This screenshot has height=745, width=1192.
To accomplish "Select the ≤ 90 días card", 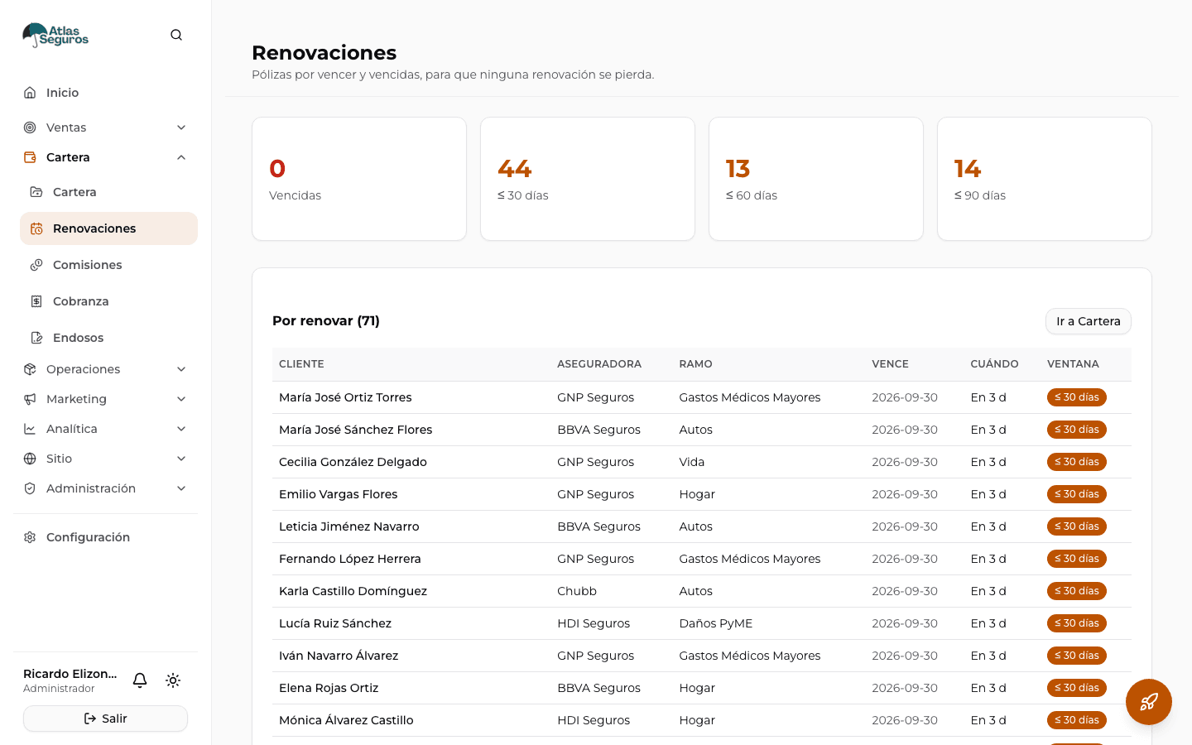I will point(1045,179).
